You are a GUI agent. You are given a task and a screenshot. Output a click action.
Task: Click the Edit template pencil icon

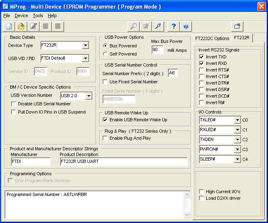pyautogui.click(x=33, y=27)
